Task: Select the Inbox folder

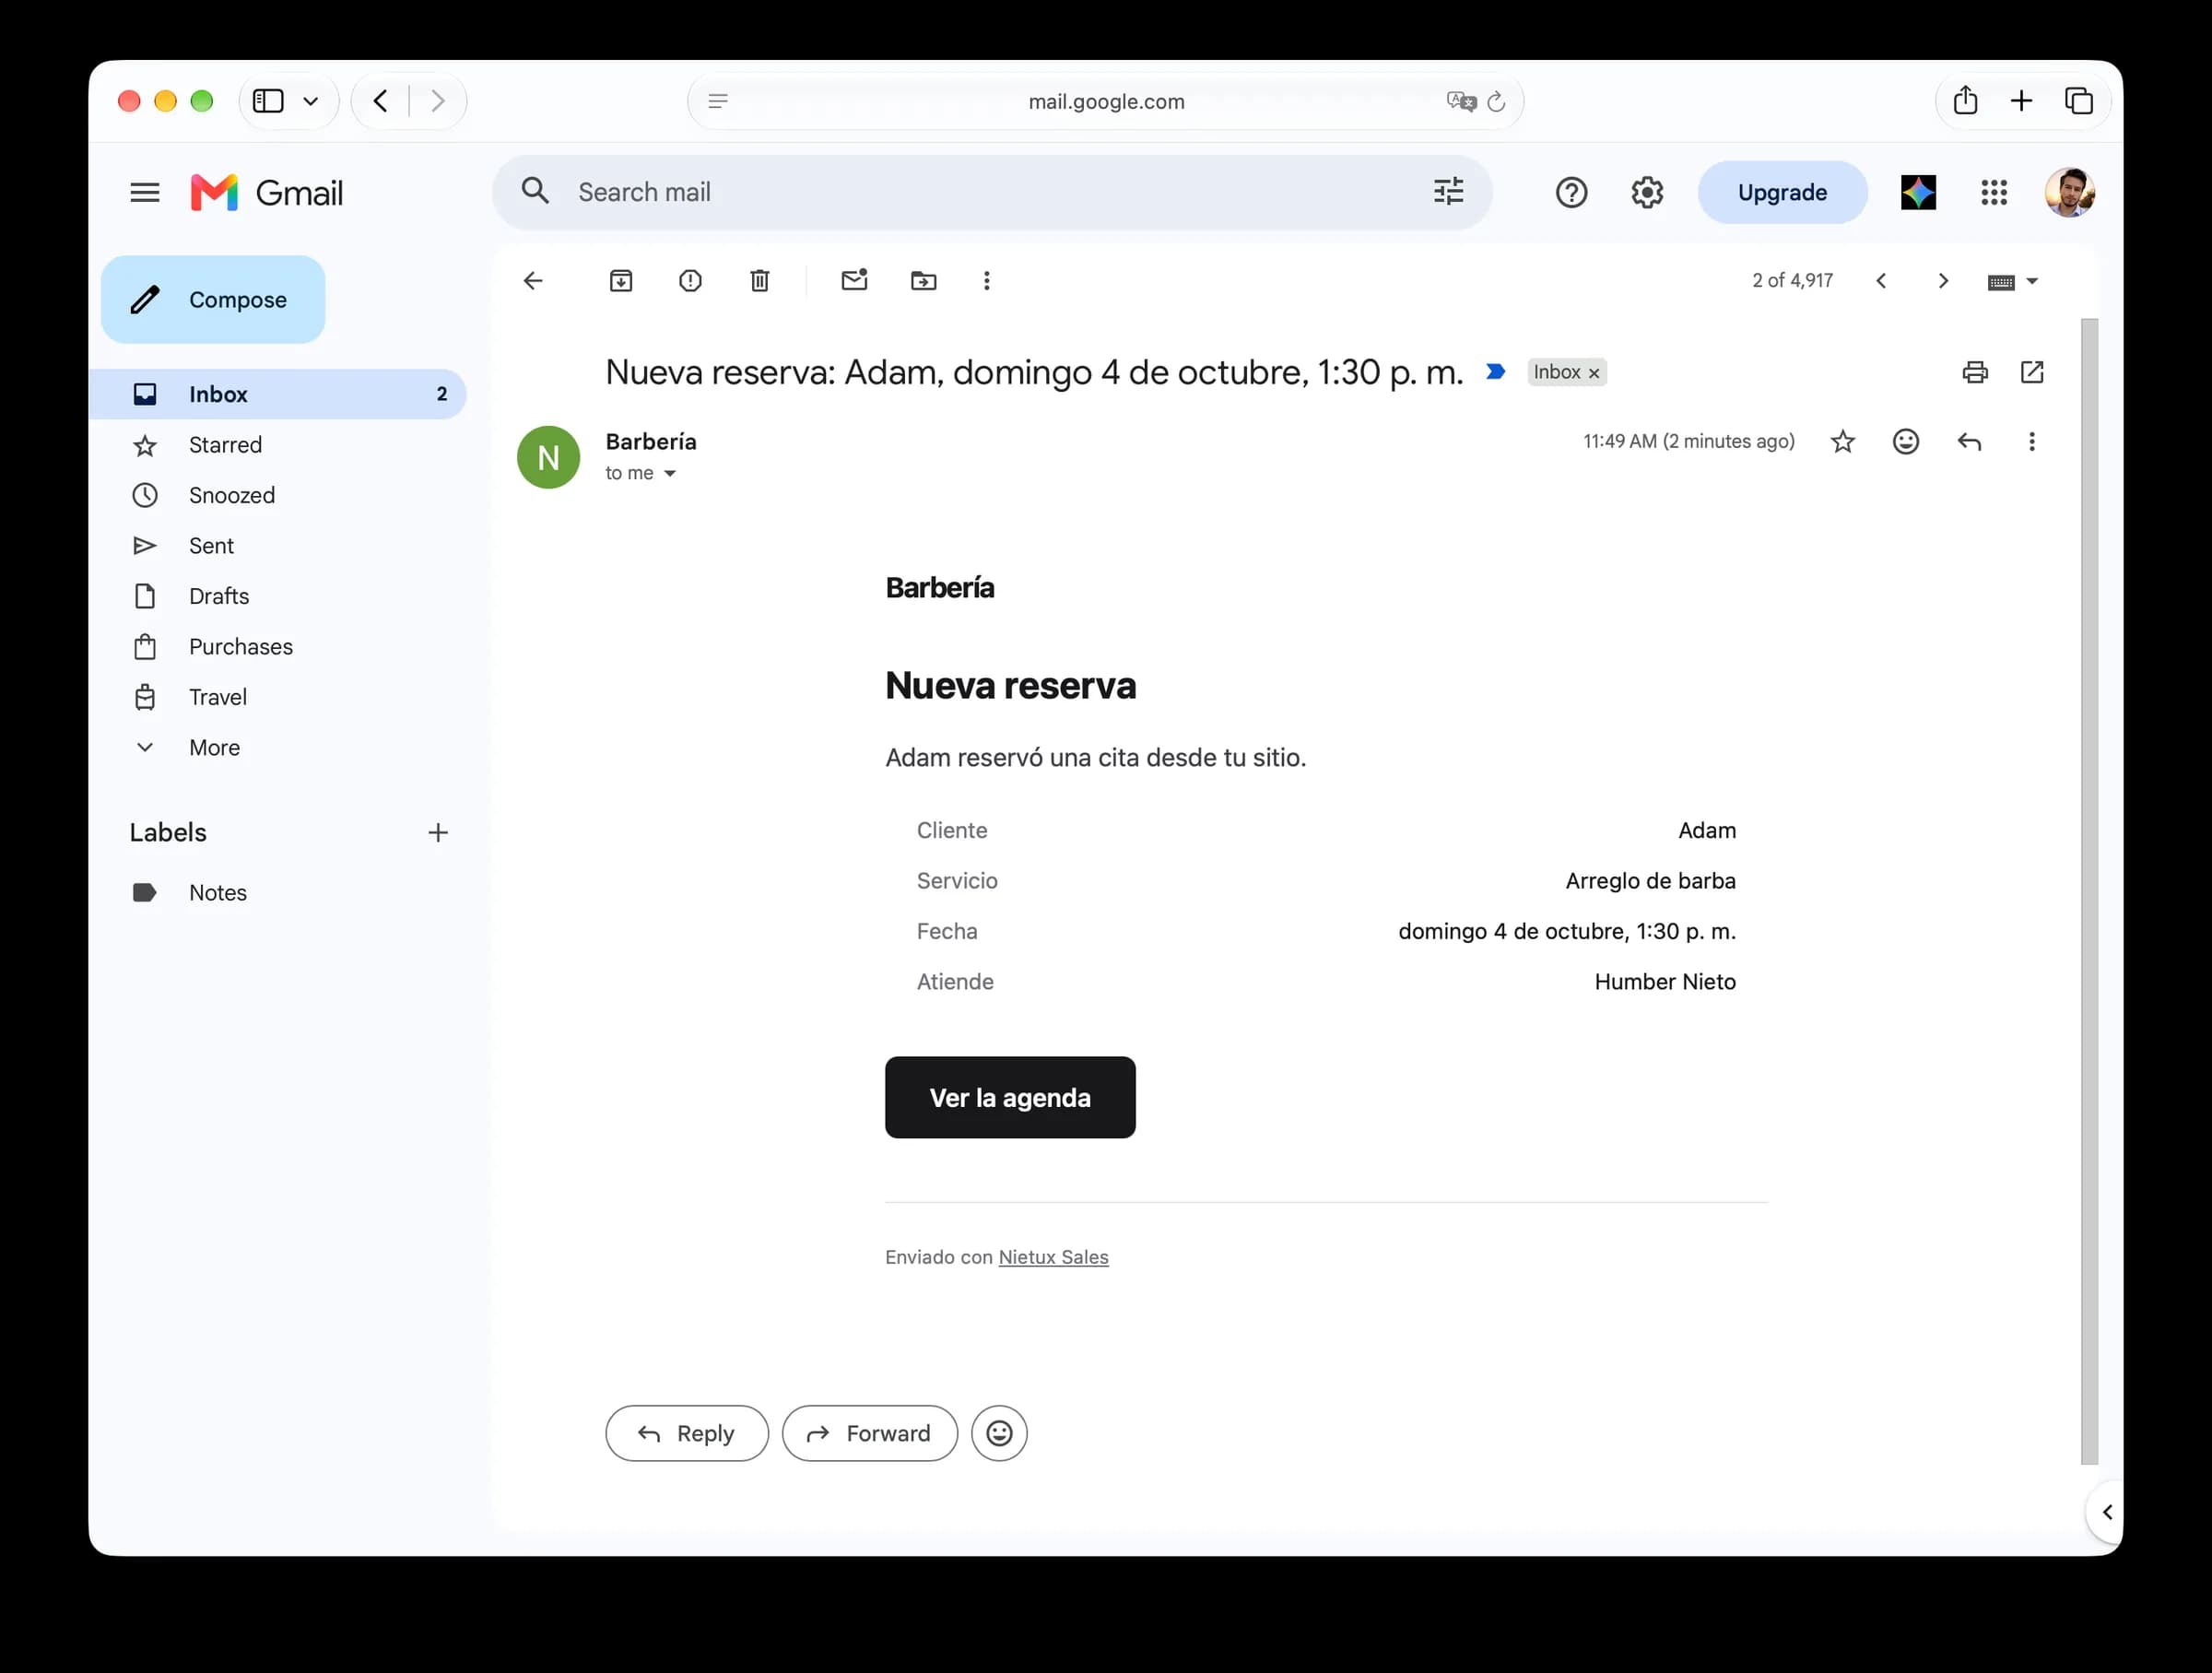Action: click(278, 394)
